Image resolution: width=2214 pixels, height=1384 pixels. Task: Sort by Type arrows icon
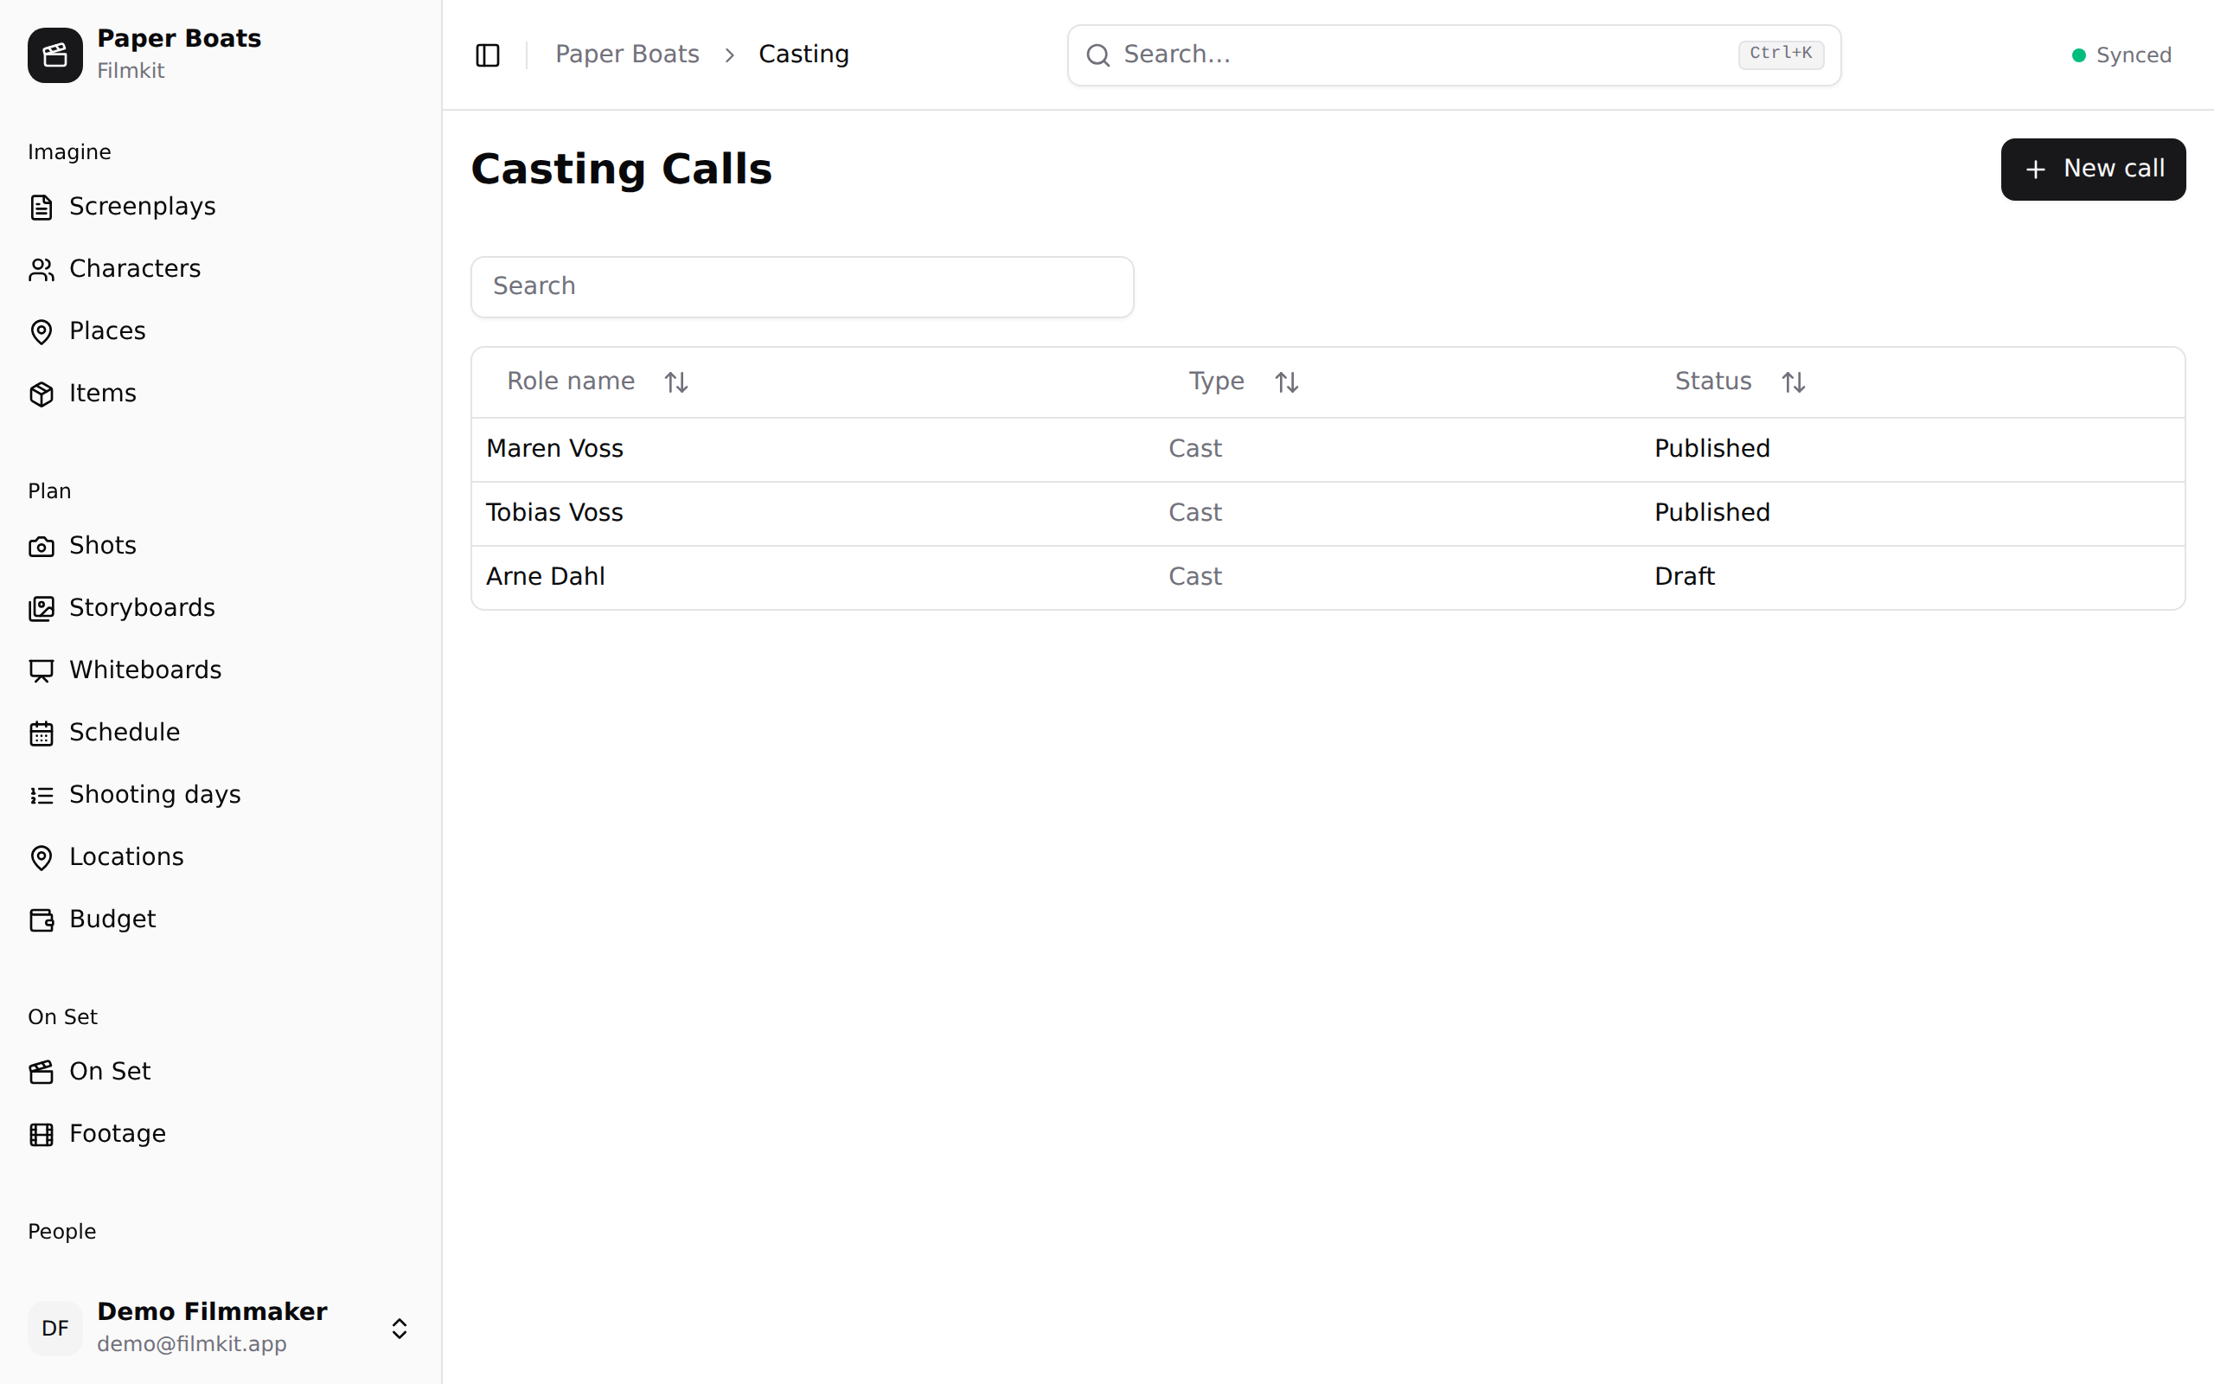click(x=1286, y=381)
